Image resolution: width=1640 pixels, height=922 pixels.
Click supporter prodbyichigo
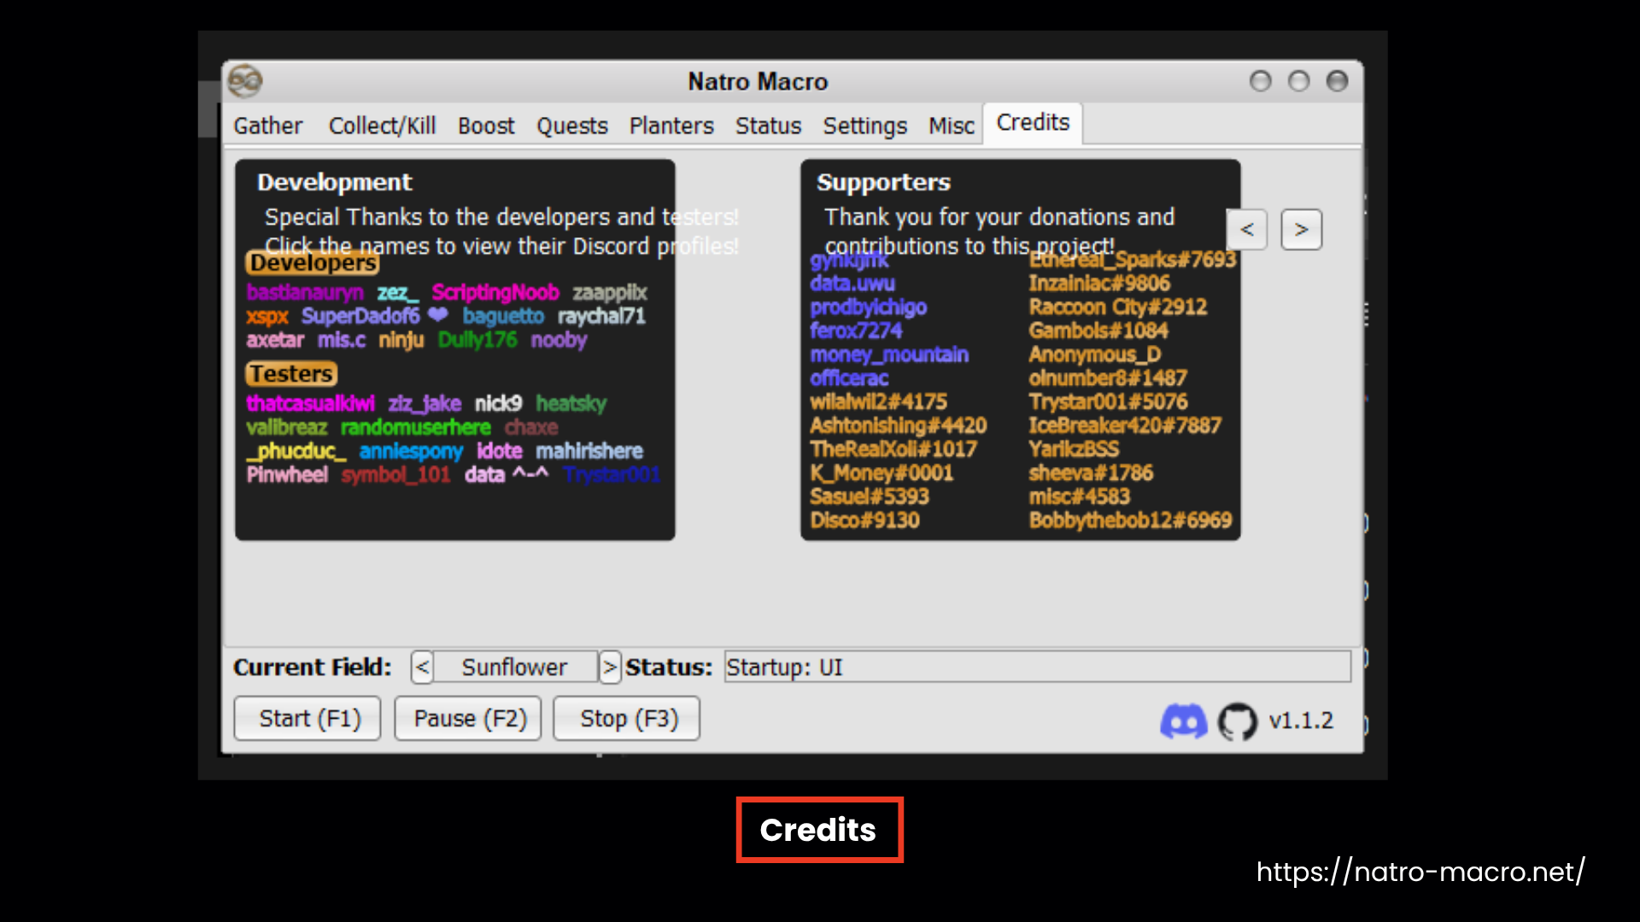point(869,307)
